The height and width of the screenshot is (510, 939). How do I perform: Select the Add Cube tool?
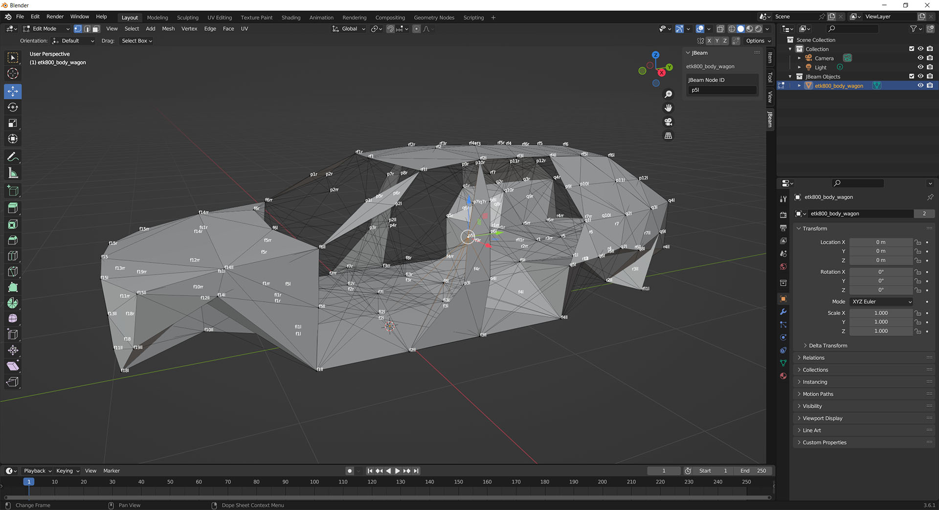pyautogui.click(x=13, y=191)
